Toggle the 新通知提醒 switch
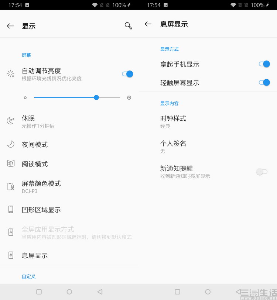Screen dimensions: 277x300 (x=261, y=172)
